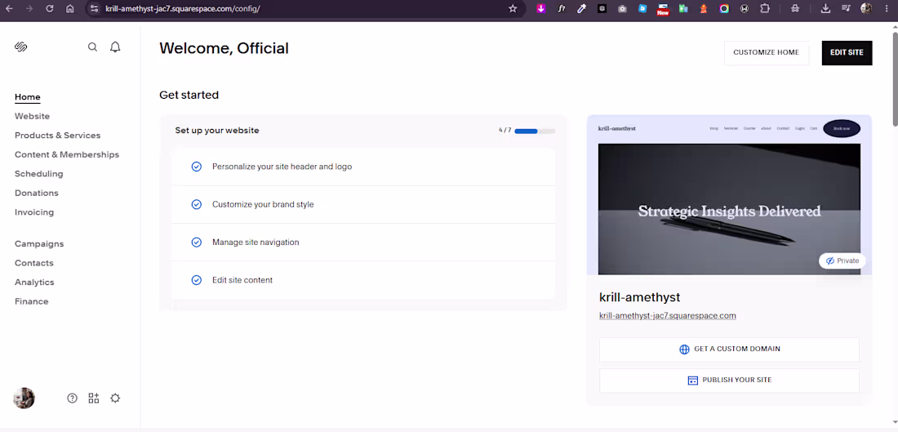Screen dimensions: 898x432
Task: Click Customize your brand style text
Action: click(263, 204)
